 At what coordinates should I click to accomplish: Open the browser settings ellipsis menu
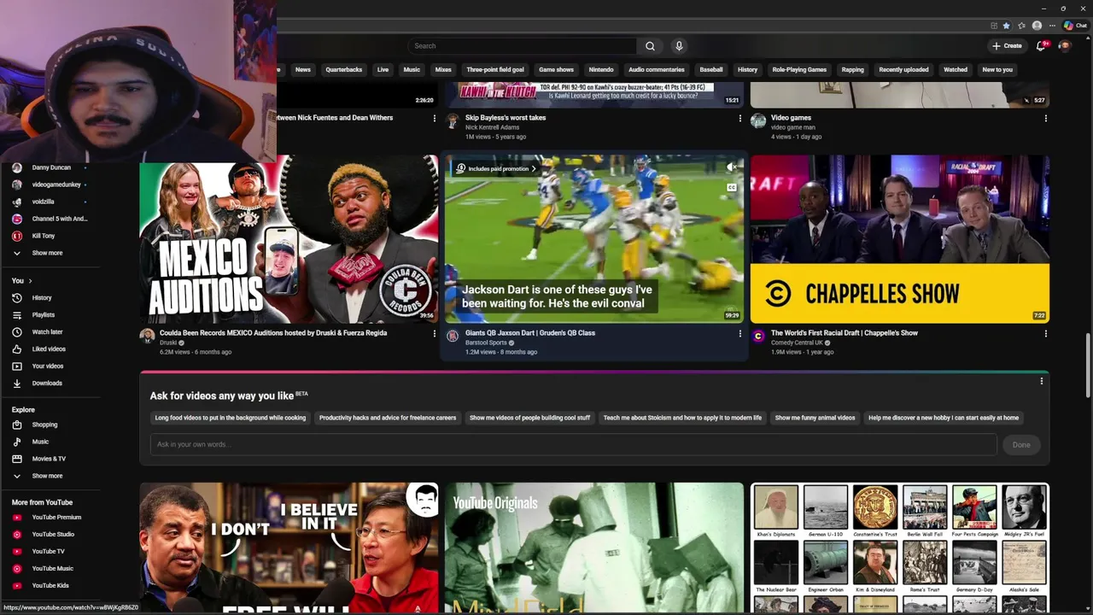click(1051, 26)
